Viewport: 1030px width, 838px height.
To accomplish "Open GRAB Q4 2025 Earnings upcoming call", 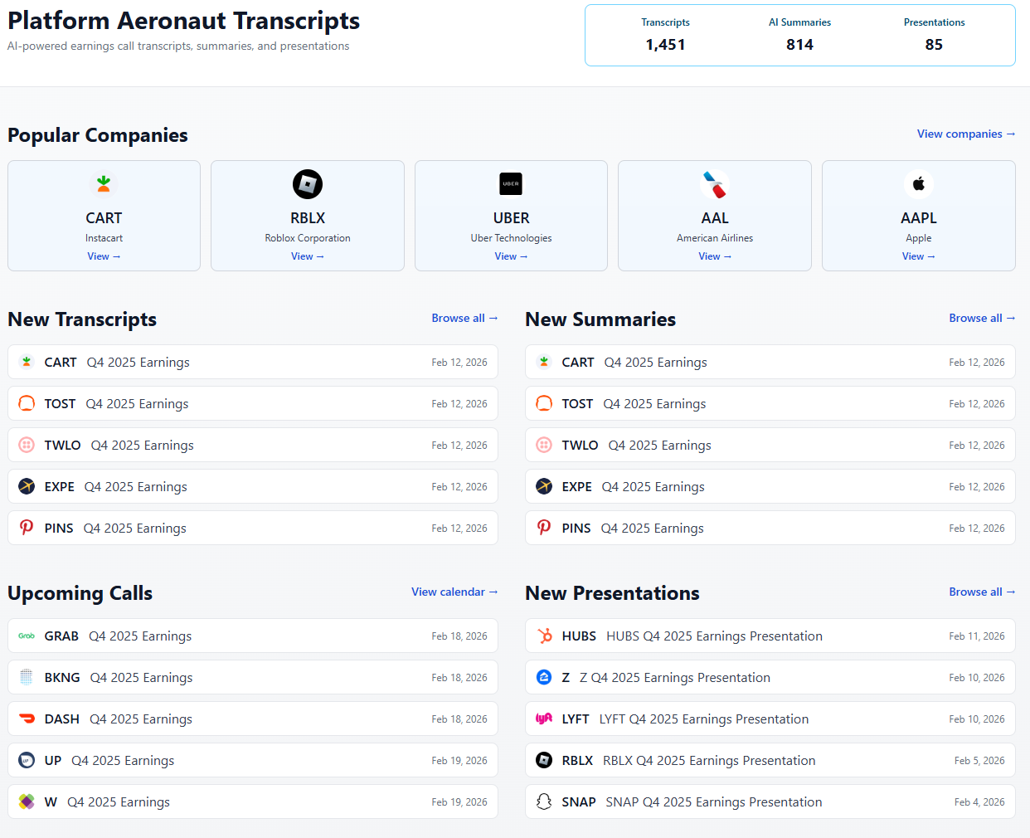I will (253, 636).
